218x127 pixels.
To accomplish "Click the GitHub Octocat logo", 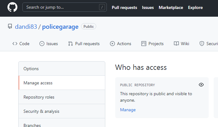I will [x=12, y=7].
